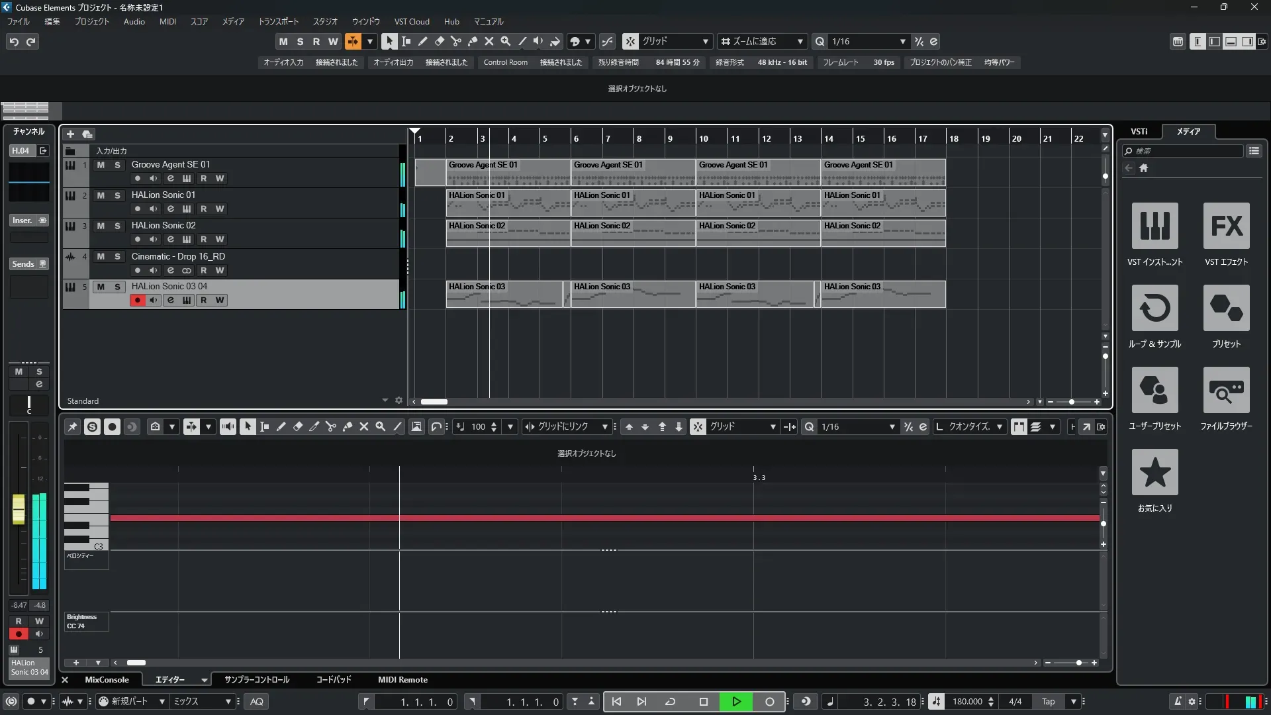
Task: Open the Favorites star tile
Action: pos(1154,473)
